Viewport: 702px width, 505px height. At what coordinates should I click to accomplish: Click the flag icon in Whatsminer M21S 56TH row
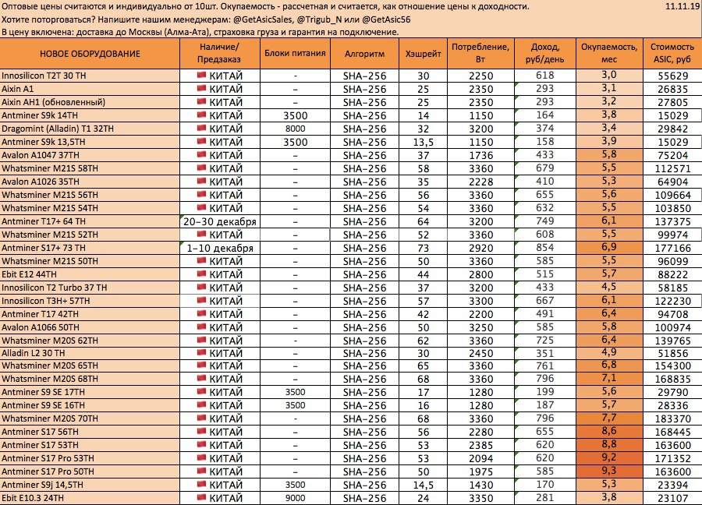pyautogui.click(x=201, y=195)
